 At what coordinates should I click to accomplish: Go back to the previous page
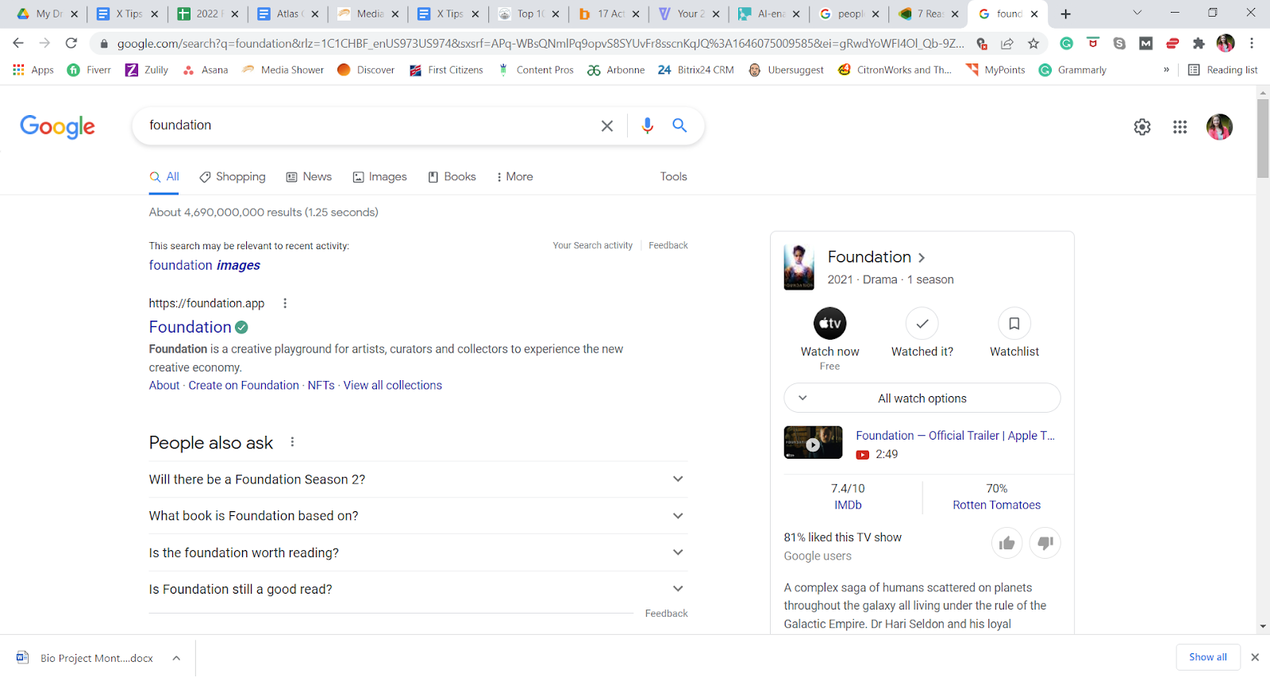tap(18, 44)
